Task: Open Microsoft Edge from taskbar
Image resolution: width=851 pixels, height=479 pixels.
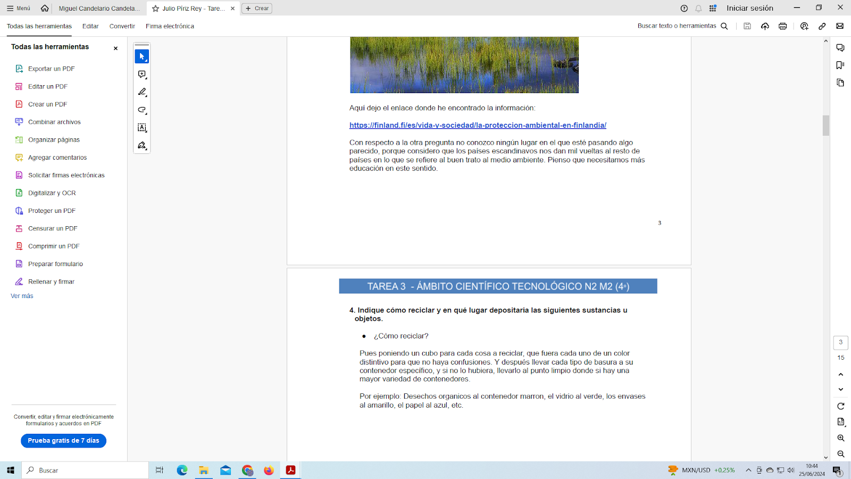Action: point(182,470)
